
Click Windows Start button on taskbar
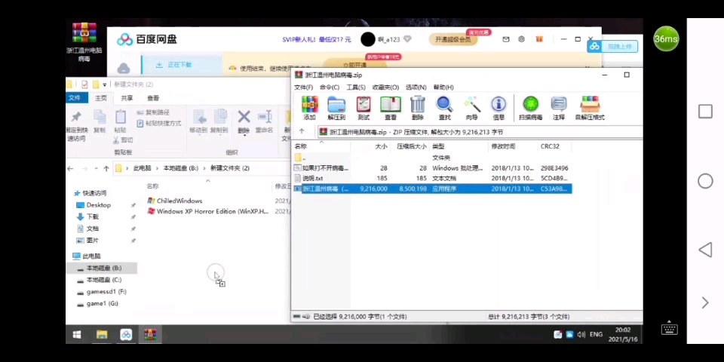77,334
